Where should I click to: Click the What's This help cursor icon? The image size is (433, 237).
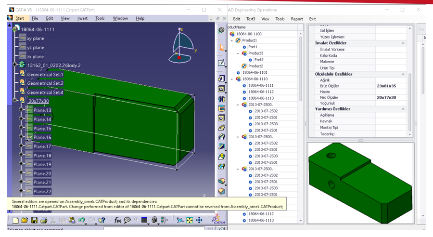102,220
